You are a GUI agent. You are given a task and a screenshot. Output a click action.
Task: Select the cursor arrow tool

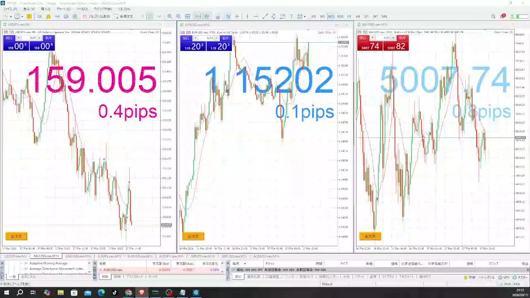tap(228, 17)
